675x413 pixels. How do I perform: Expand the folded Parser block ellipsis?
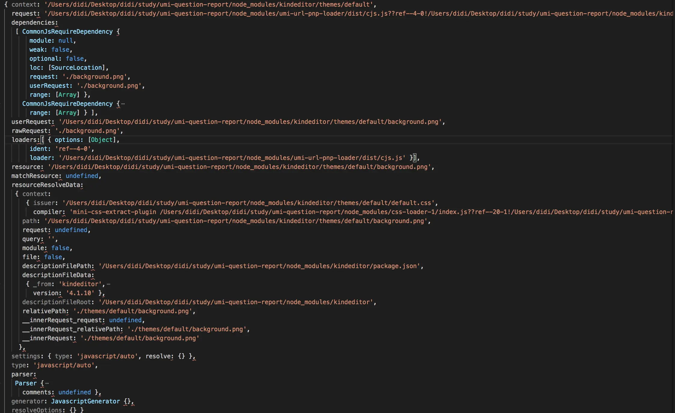[47, 383]
